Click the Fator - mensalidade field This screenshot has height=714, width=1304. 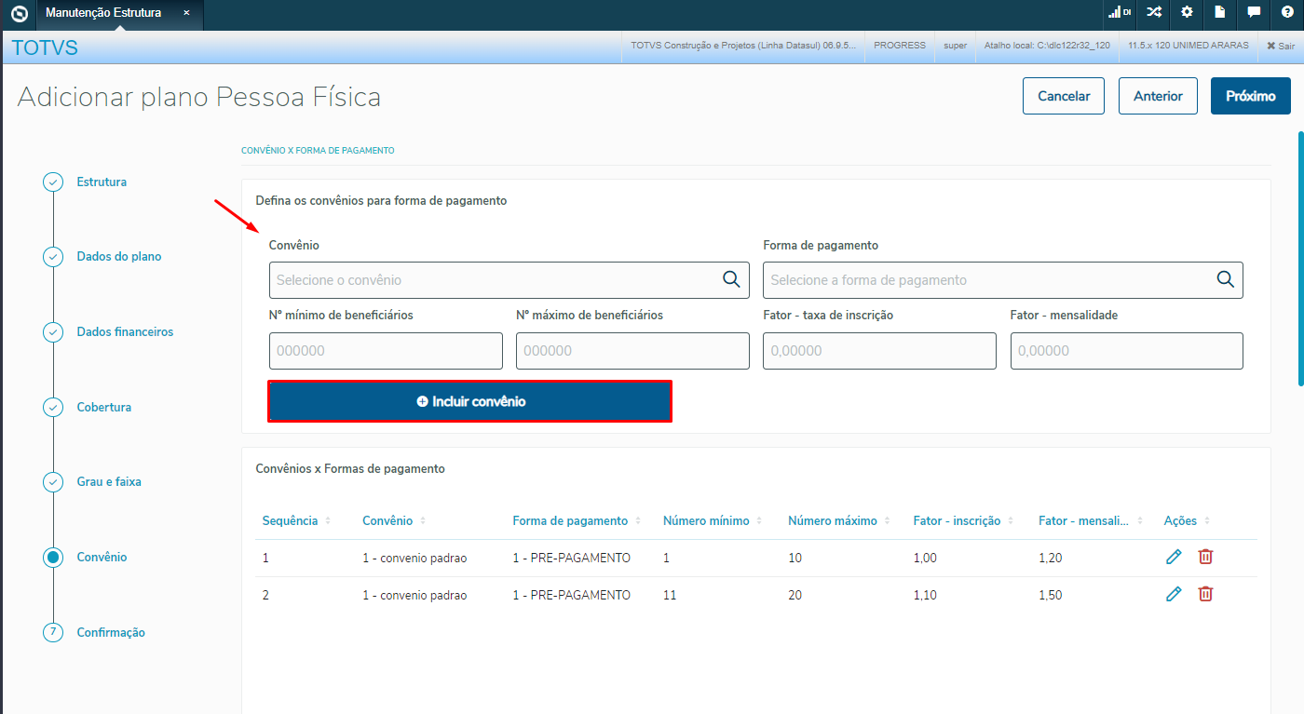1127,351
